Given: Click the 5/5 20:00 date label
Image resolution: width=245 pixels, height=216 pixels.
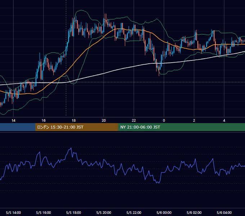Looking at the screenshot, I should point(104,213).
